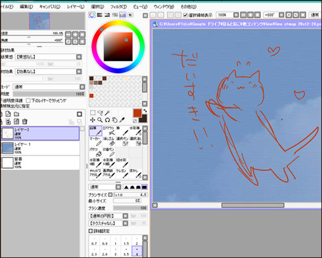Select the クレヨン crayon tool
The height and width of the screenshot is (258, 322).
pyautogui.click(x=122, y=174)
